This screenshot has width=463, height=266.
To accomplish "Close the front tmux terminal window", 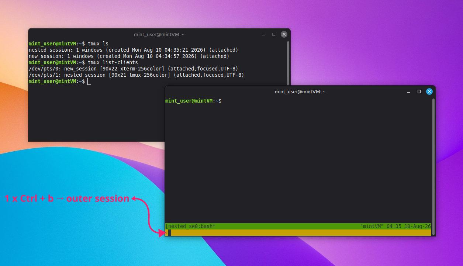I will pyautogui.click(x=429, y=91).
